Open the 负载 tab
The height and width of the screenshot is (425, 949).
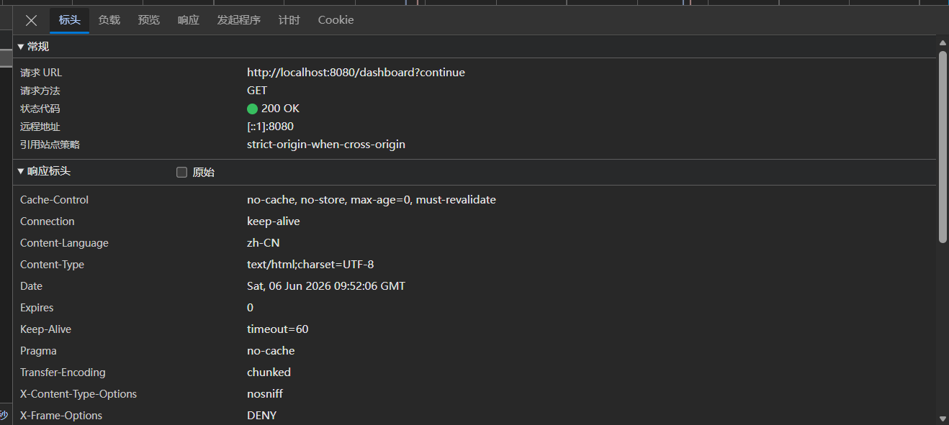point(109,20)
